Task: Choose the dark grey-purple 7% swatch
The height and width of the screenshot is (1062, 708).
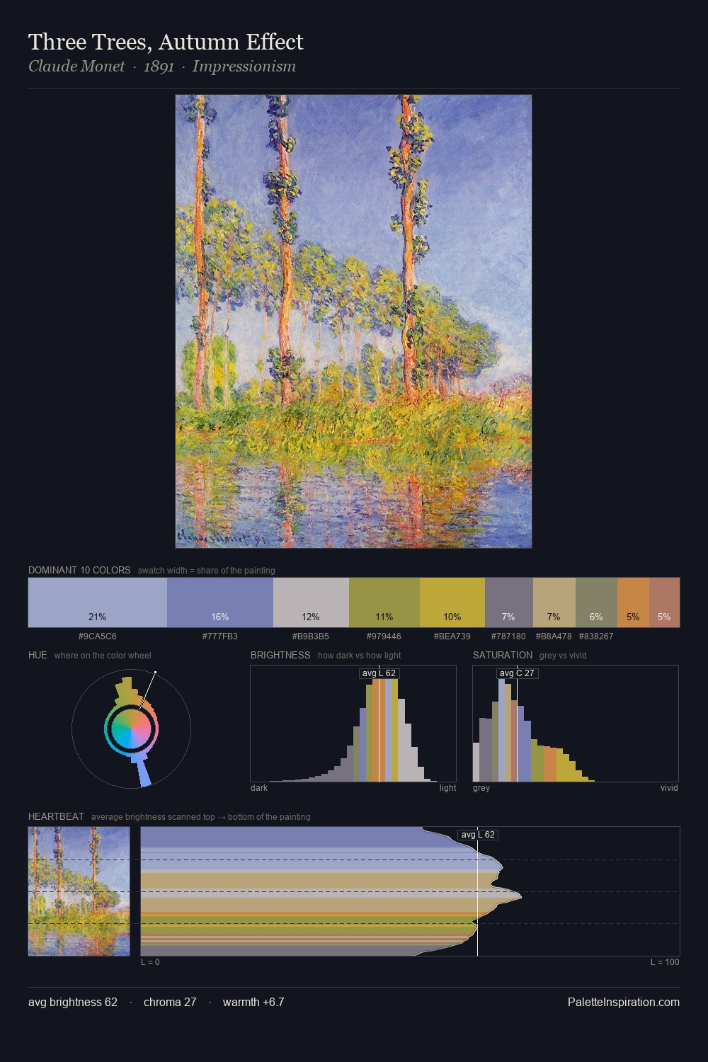Action: (508, 603)
